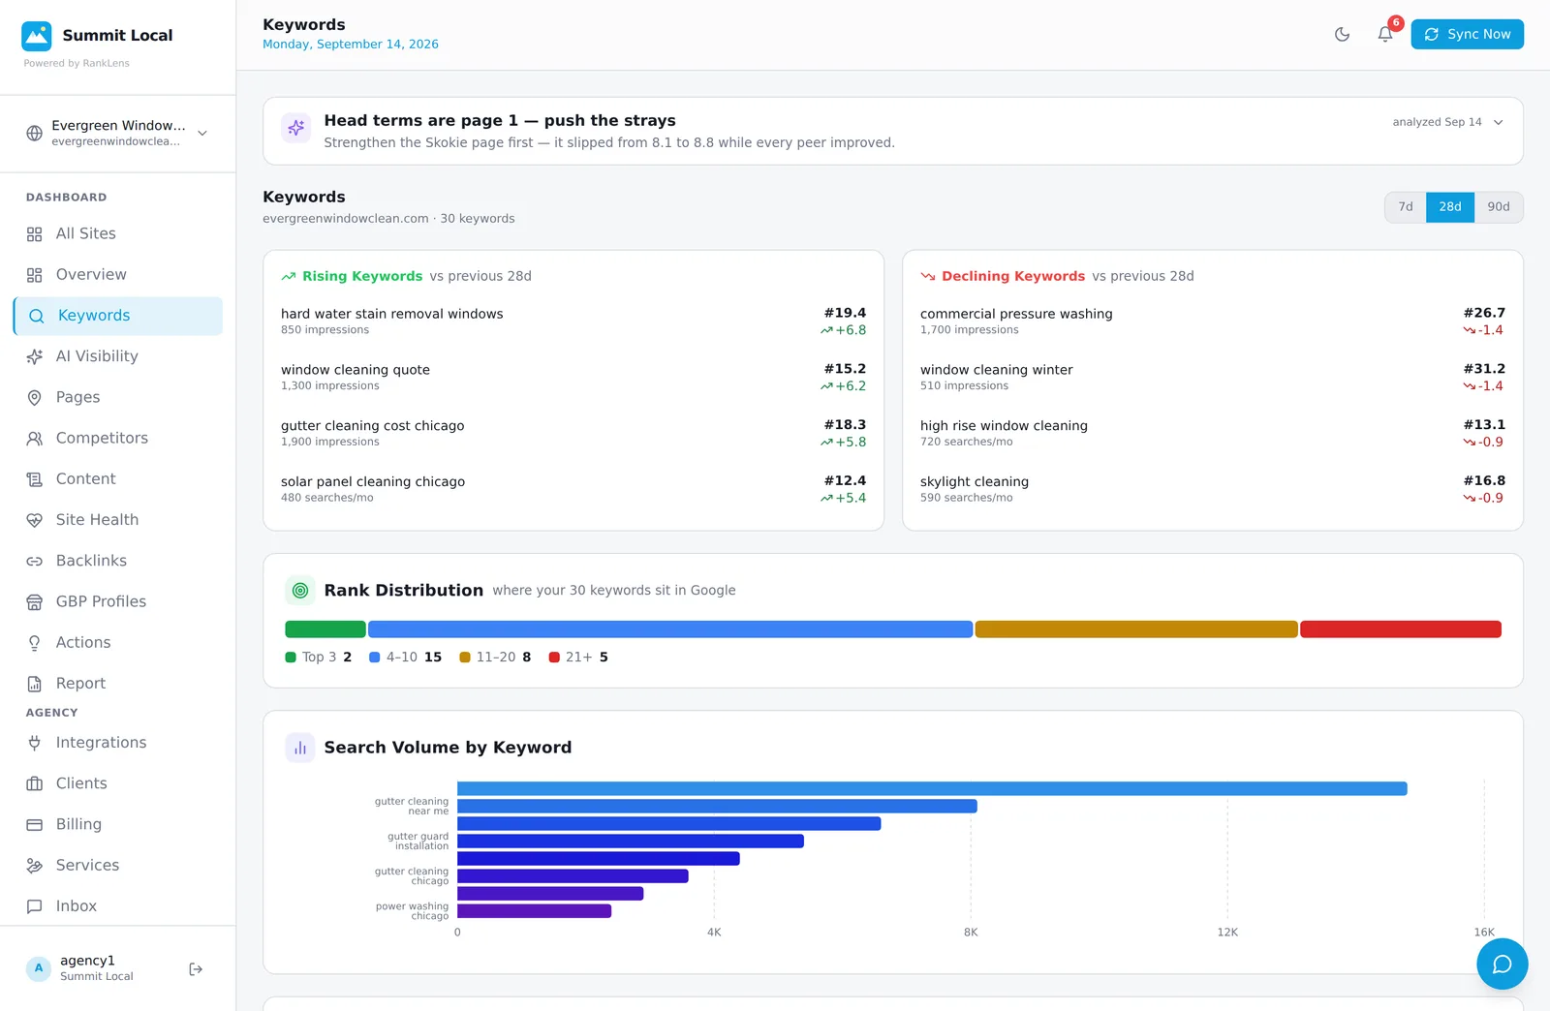Click the Monday, September 14, 2026 date
The height and width of the screenshot is (1011, 1550).
(351, 45)
